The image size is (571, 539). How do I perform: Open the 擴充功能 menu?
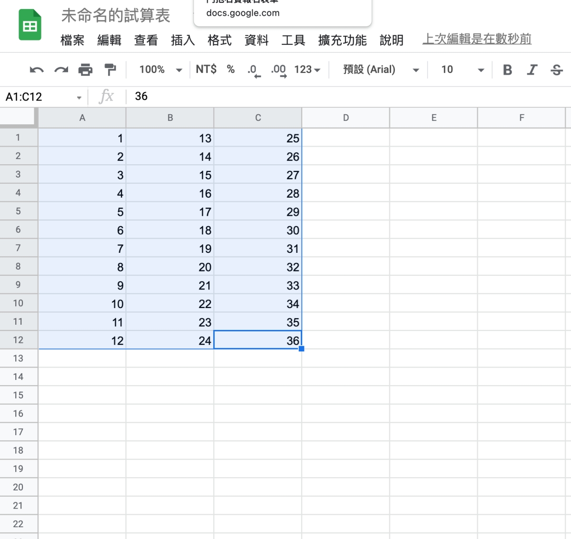click(x=343, y=40)
